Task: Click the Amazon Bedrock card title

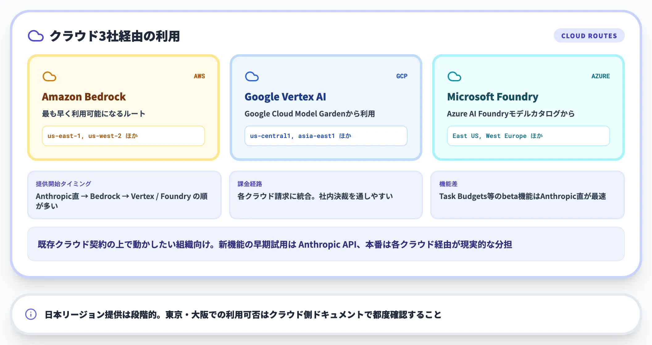Action: click(84, 96)
